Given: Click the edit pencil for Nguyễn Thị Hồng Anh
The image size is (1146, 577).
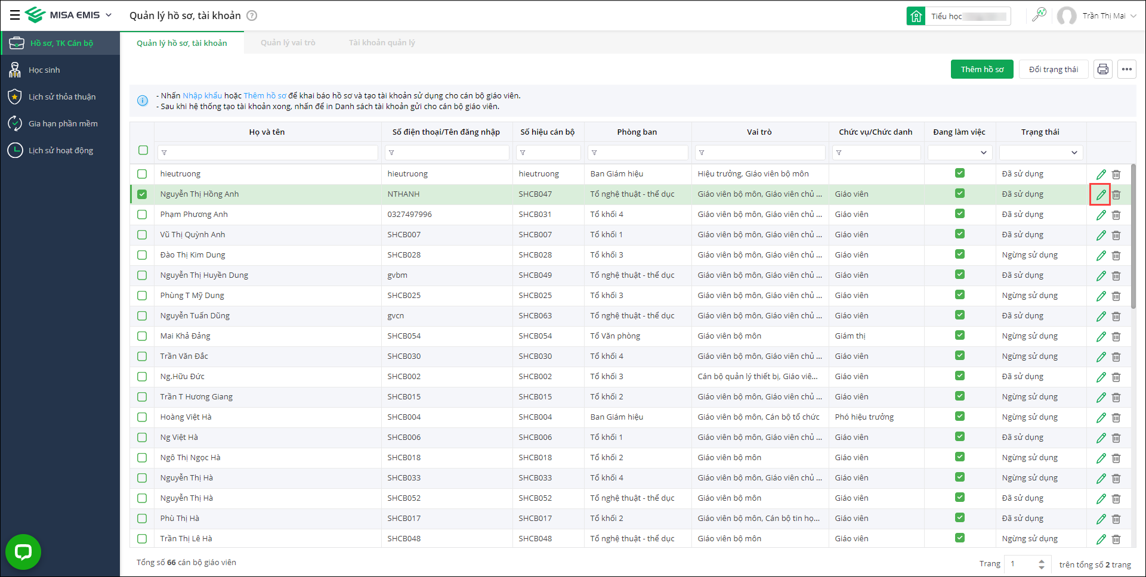Looking at the screenshot, I should point(1101,194).
